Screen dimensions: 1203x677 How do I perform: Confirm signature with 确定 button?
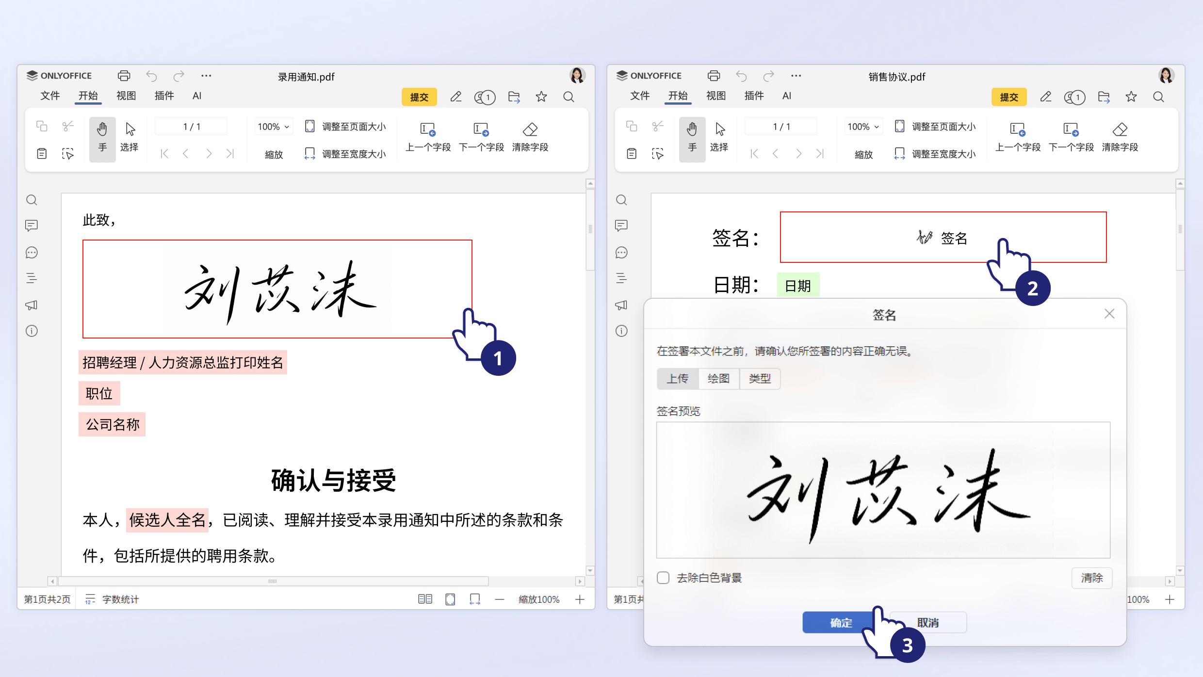841,623
